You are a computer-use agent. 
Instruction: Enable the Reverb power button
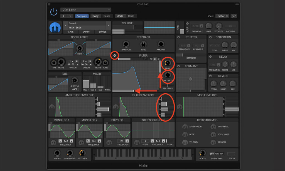(210, 76)
